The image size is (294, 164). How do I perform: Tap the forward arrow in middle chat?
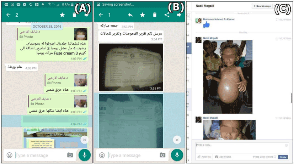click(179, 15)
